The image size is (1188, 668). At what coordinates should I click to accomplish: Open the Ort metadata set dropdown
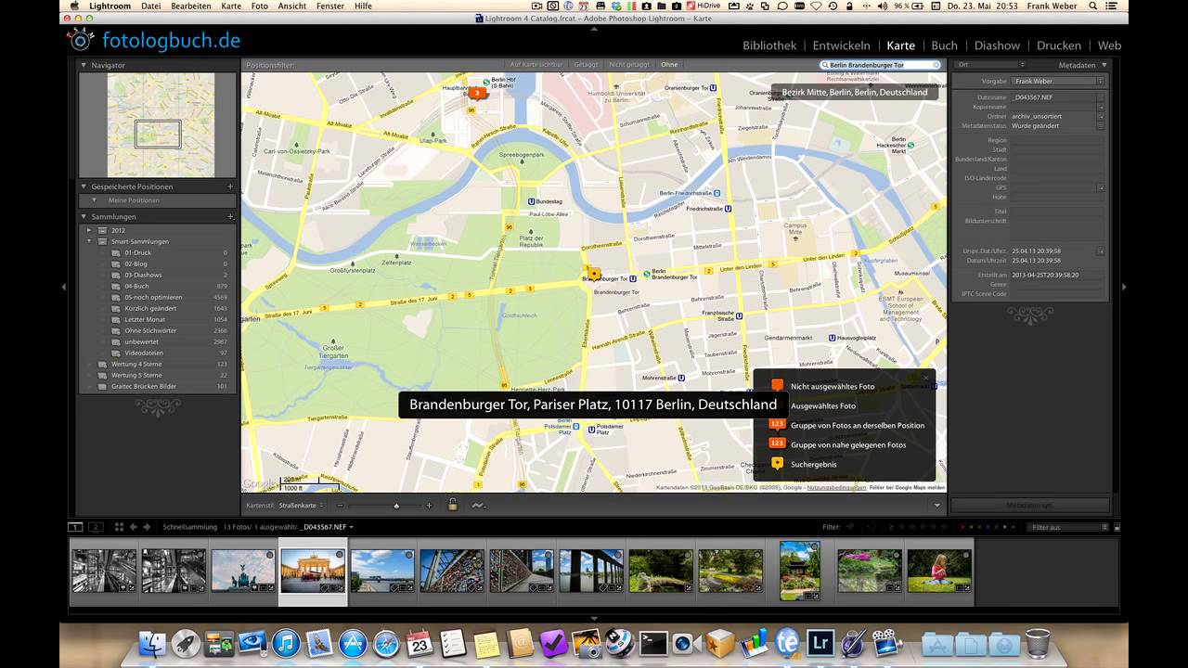(990, 65)
